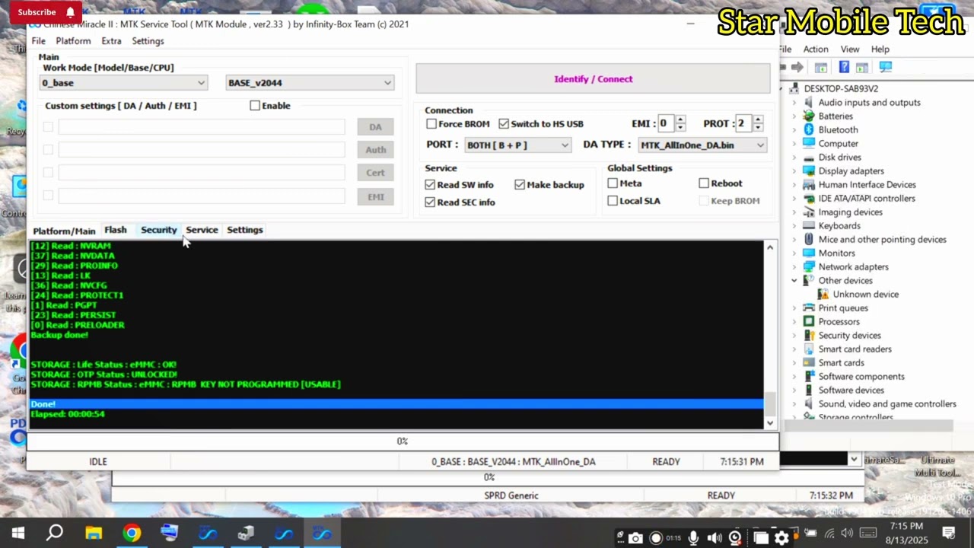The height and width of the screenshot is (548, 974).
Task: Open the PORT dropdown showing BOTH [ B + P ]
Action: click(517, 145)
